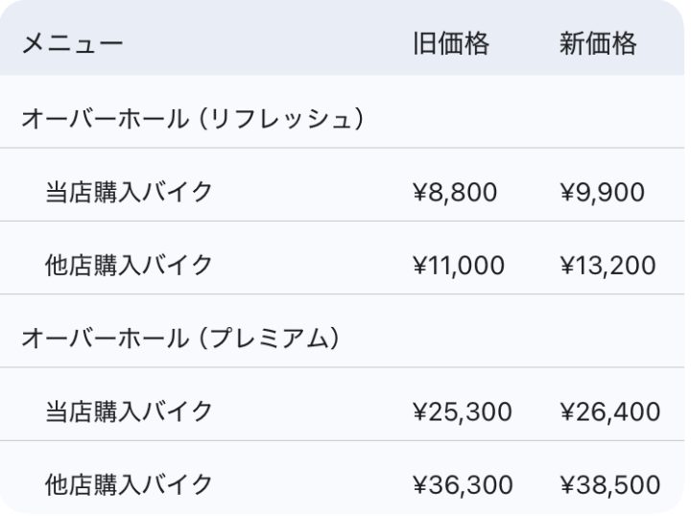Select 当店購入バイク under the リフレッシュ section

coord(129,192)
